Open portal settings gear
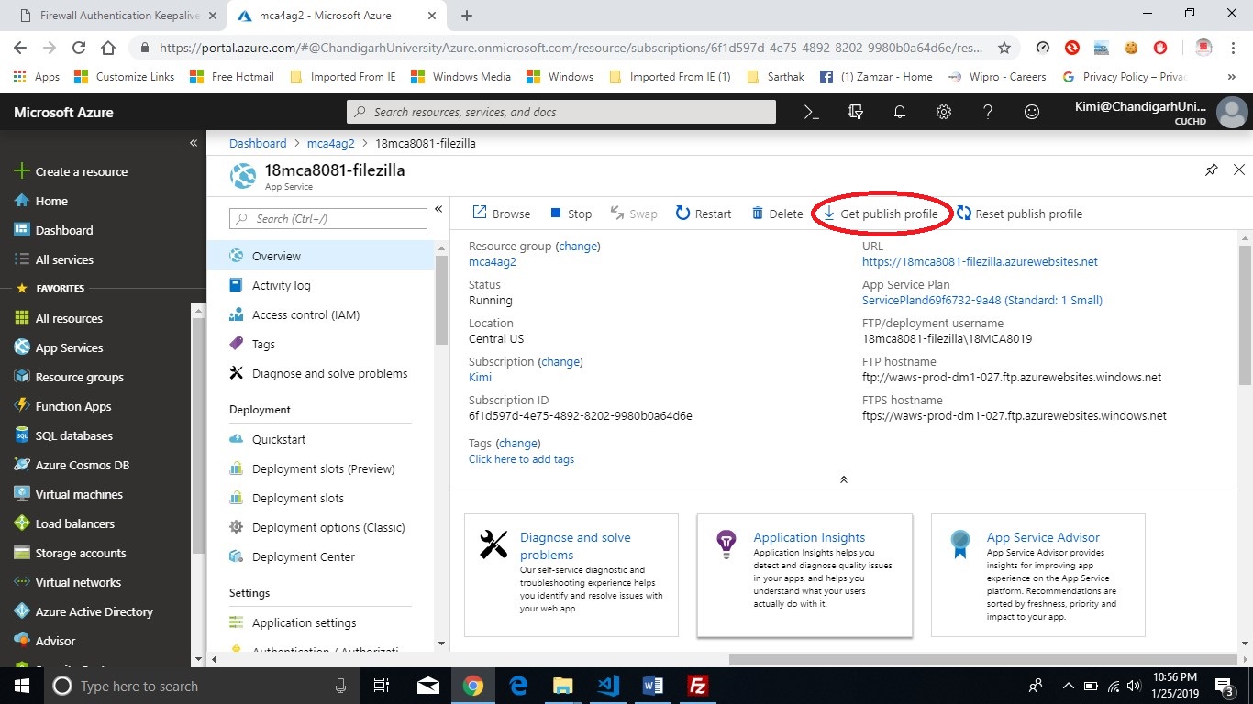The image size is (1253, 704). click(944, 112)
